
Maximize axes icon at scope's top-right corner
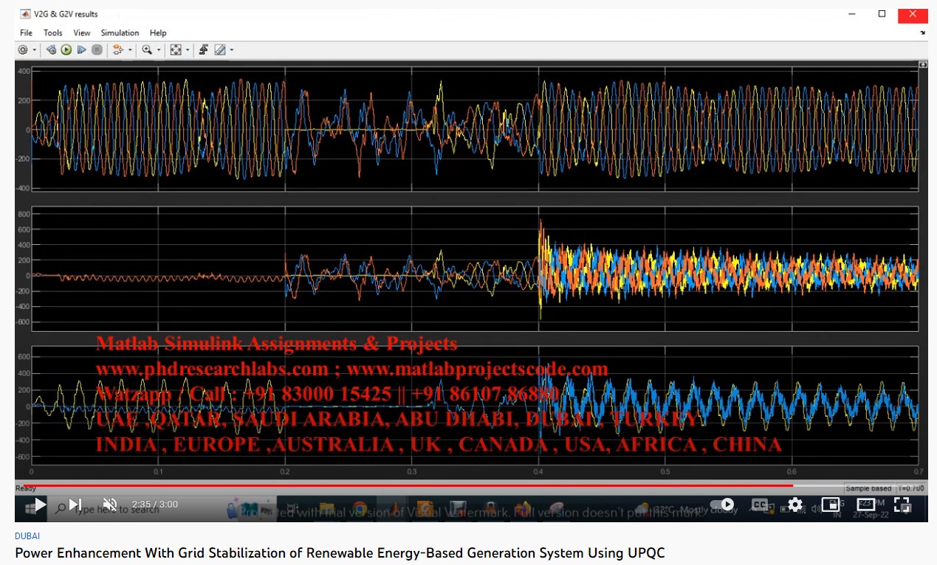(x=922, y=65)
